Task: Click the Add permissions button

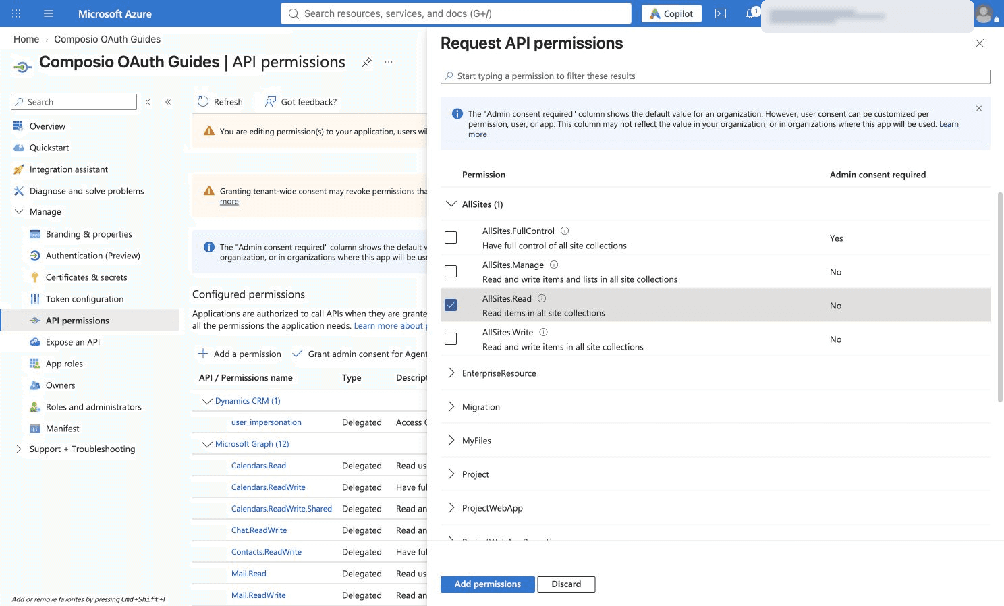Action: [x=488, y=584]
